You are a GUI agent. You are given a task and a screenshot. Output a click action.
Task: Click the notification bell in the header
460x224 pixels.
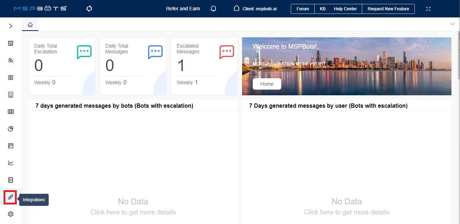click(x=213, y=8)
